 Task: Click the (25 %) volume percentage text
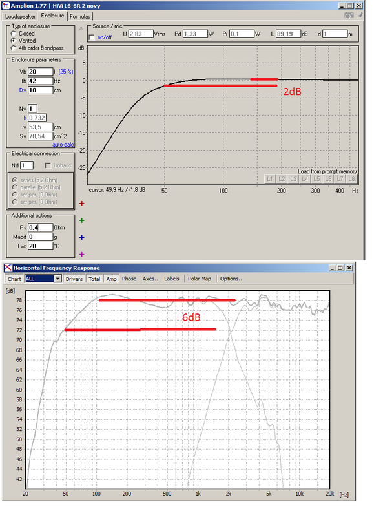coord(66,72)
